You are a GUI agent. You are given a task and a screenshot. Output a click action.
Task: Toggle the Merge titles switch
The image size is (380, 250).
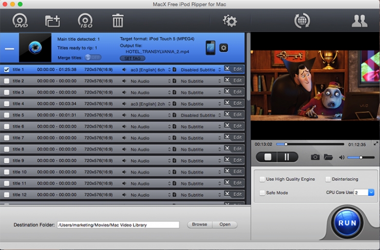tap(93, 57)
